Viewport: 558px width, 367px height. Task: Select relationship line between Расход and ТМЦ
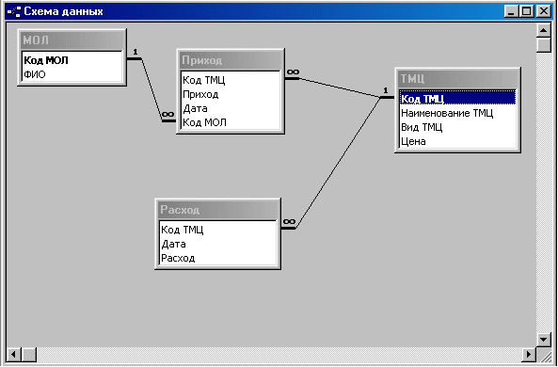coord(338,163)
